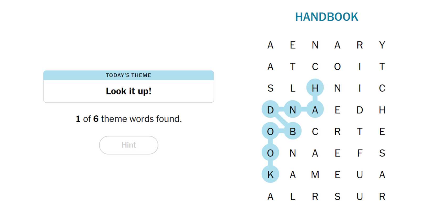Tap the highlighted letter H
Viewport: 433px width, 216px height.
(x=315, y=88)
